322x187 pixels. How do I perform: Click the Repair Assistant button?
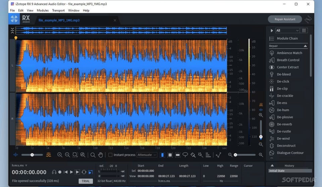point(285,19)
